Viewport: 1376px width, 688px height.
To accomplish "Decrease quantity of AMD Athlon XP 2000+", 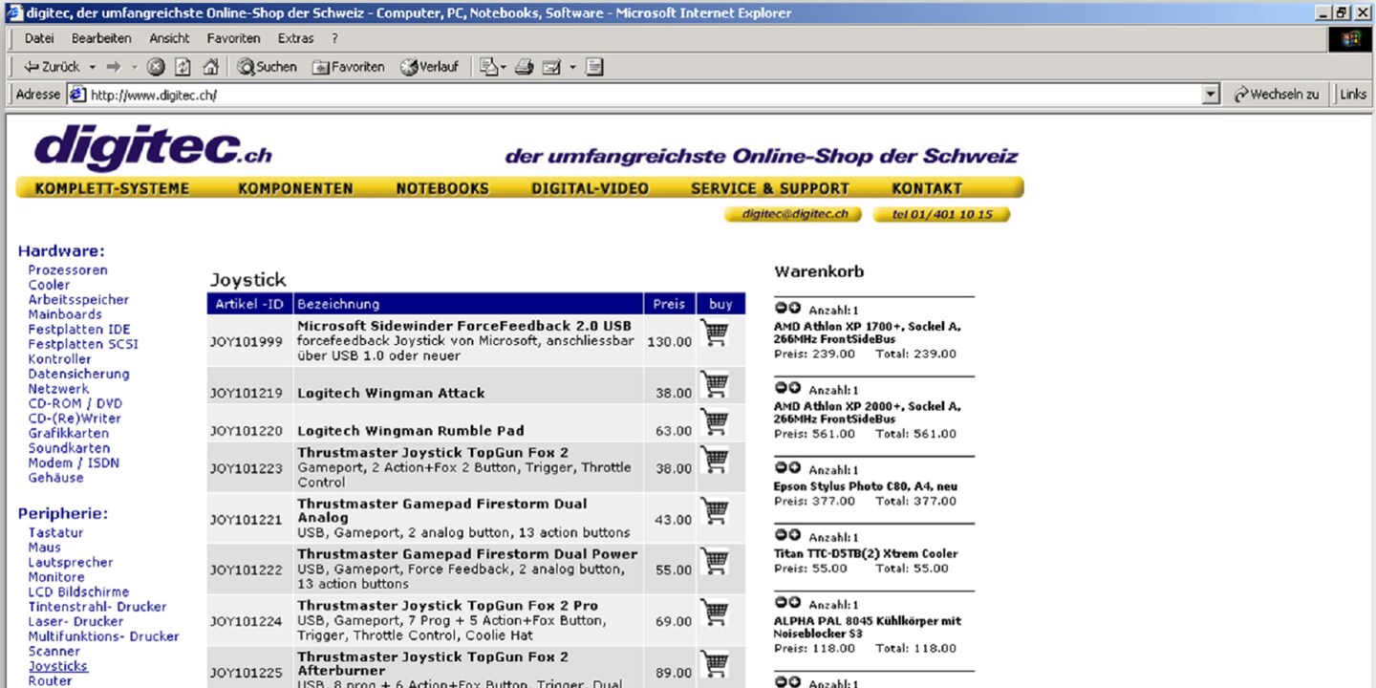I will tap(781, 388).
